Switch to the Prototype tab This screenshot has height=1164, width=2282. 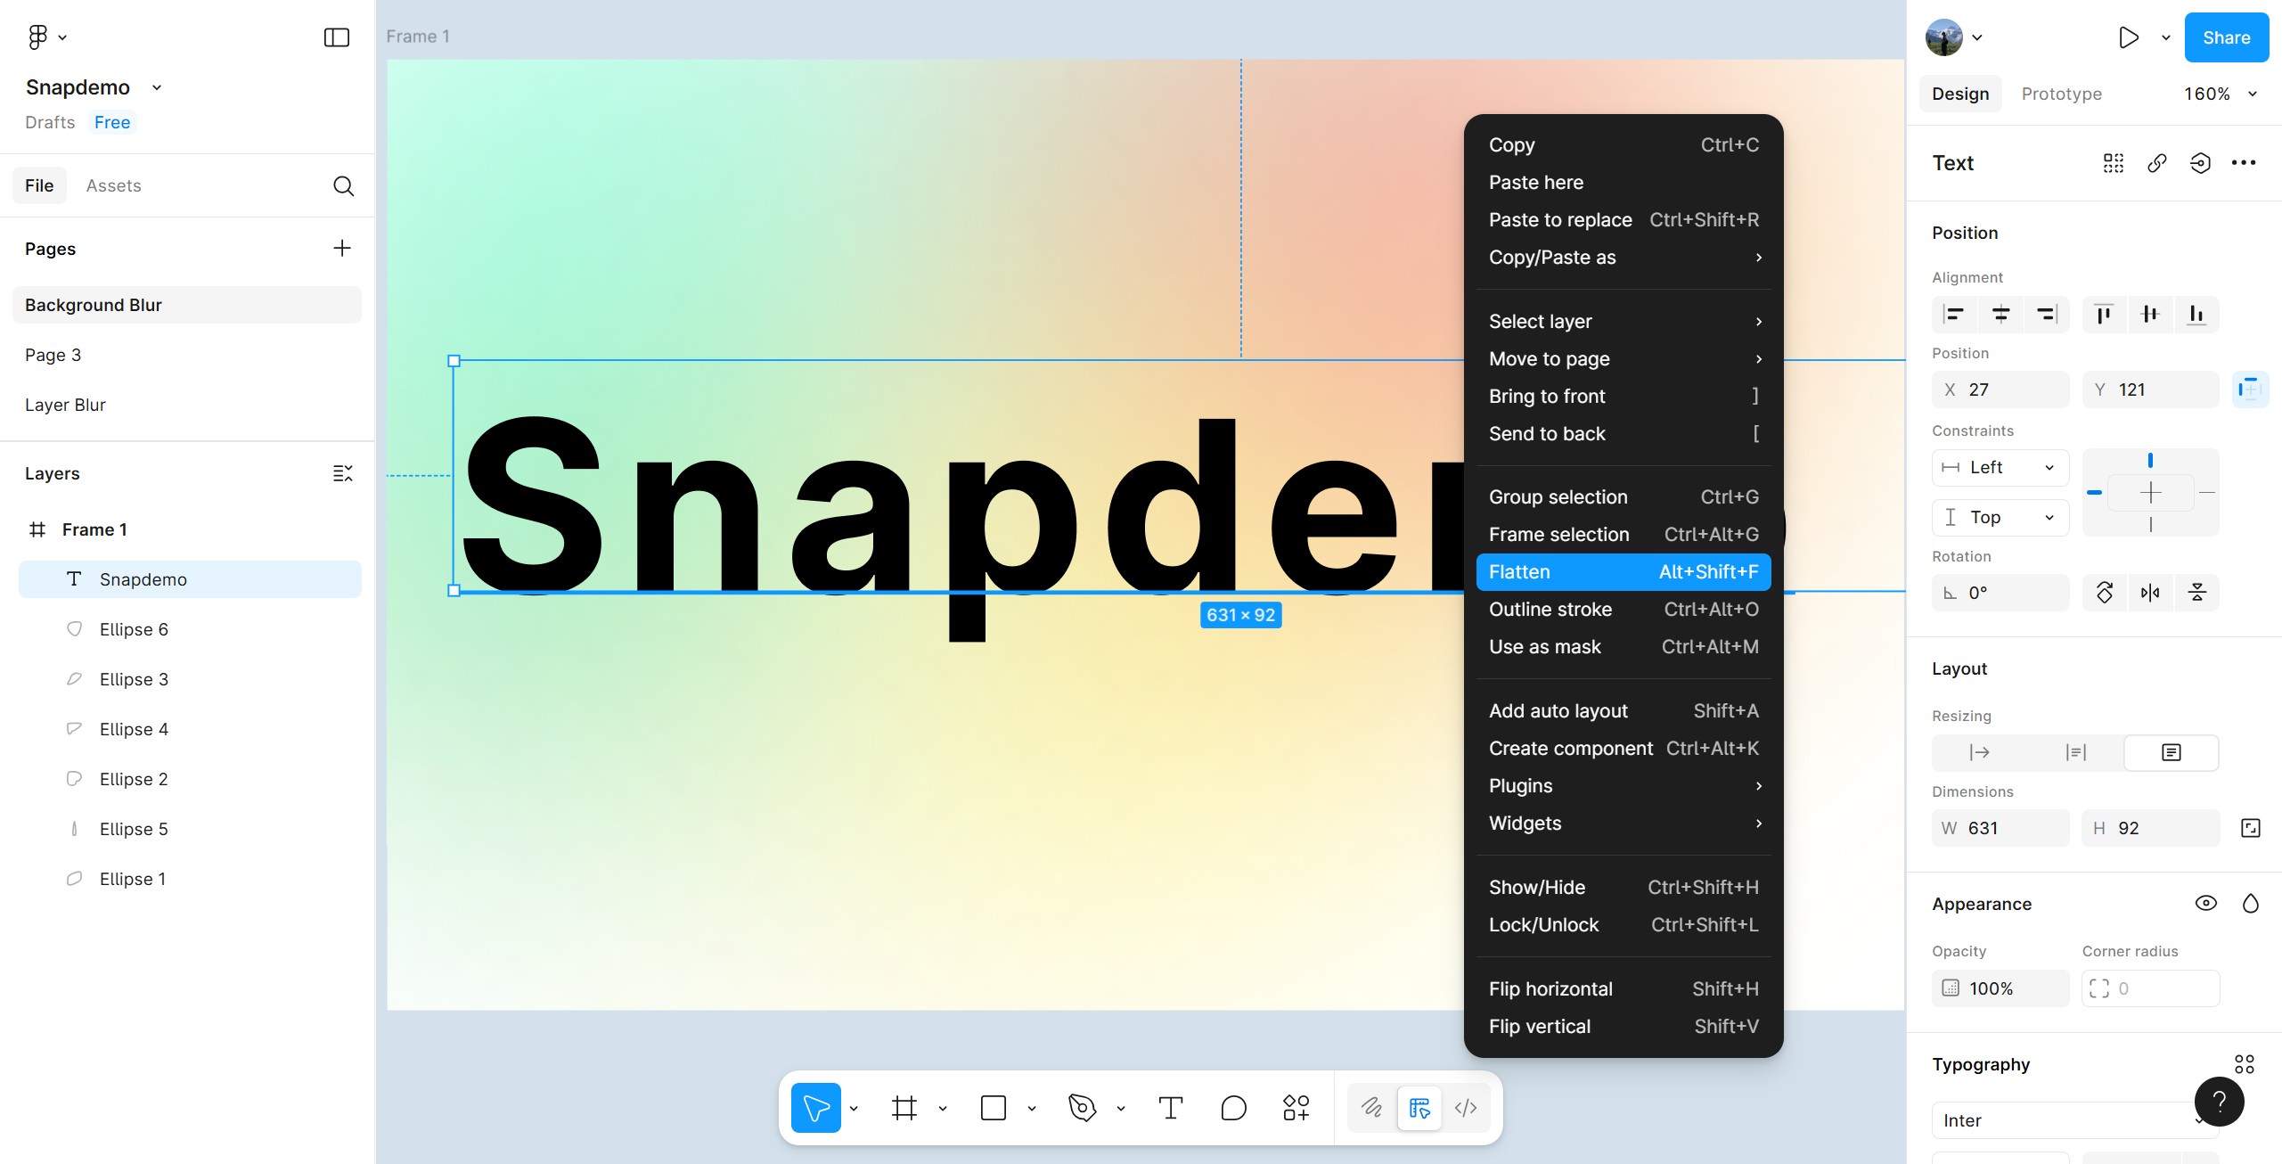click(x=2061, y=94)
